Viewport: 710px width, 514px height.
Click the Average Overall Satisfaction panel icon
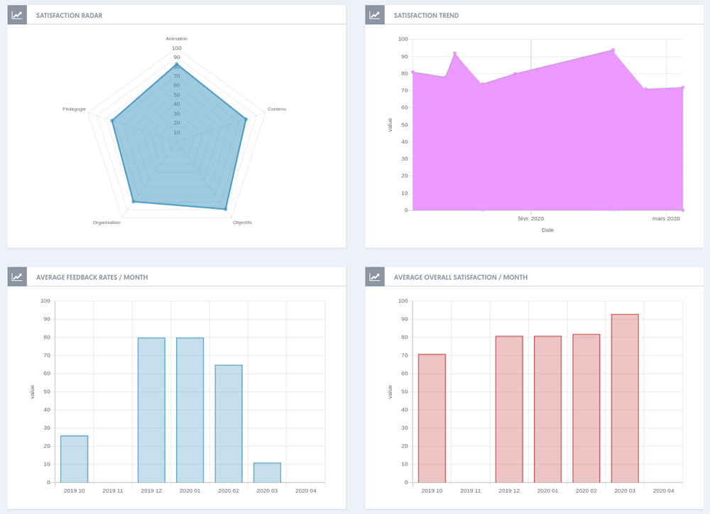point(375,277)
